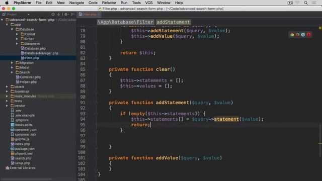Expand the Migration folder
Viewport: 322px width, 181px height.
(x=12, y=62)
